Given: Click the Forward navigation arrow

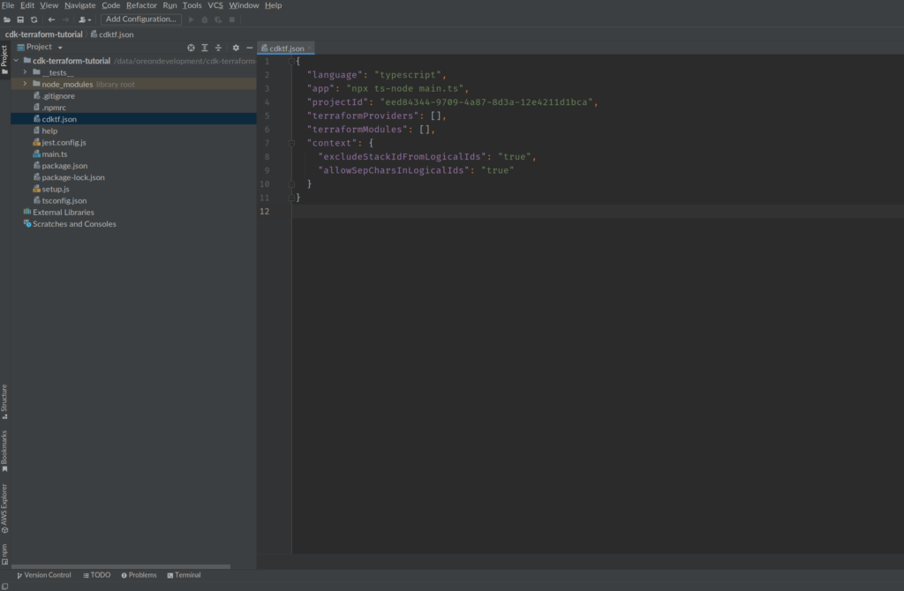Looking at the screenshot, I should (65, 19).
